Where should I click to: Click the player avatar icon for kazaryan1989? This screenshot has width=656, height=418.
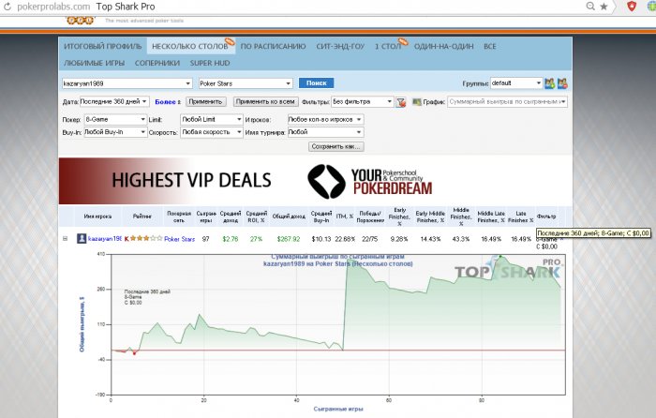(x=82, y=238)
